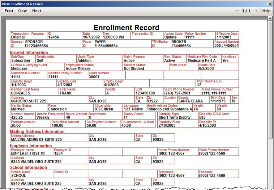Click Client Number 30001
This screenshot has height=190, width=274.
(94, 77)
